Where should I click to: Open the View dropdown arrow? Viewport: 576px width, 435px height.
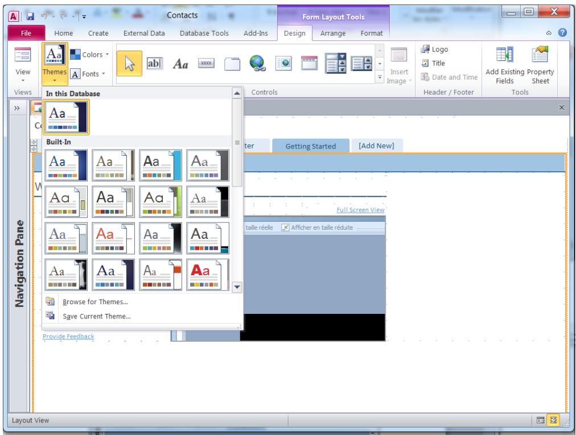coord(23,80)
